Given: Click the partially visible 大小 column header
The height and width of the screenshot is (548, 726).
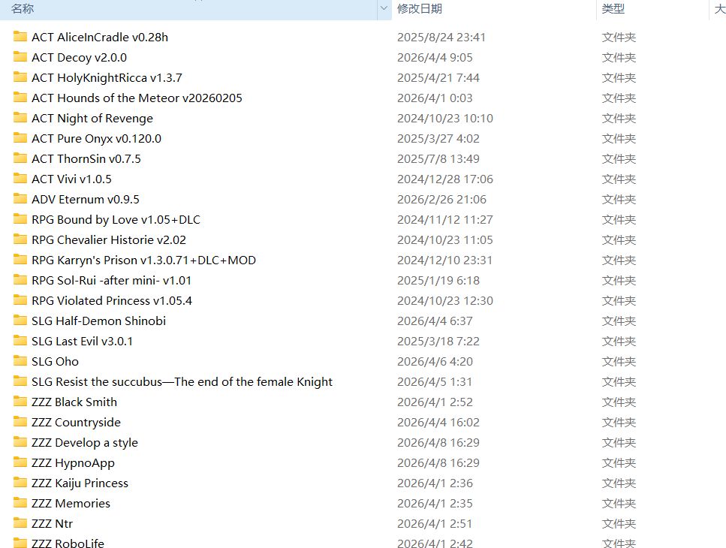Looking at the screenshot, I should pyautogui.click(x=719, y=9).
